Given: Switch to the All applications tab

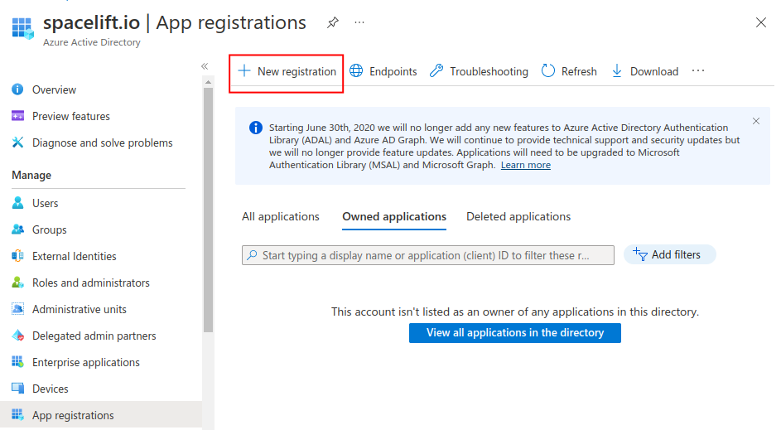Looking at the screenshot, I should [x=280, y=216].
